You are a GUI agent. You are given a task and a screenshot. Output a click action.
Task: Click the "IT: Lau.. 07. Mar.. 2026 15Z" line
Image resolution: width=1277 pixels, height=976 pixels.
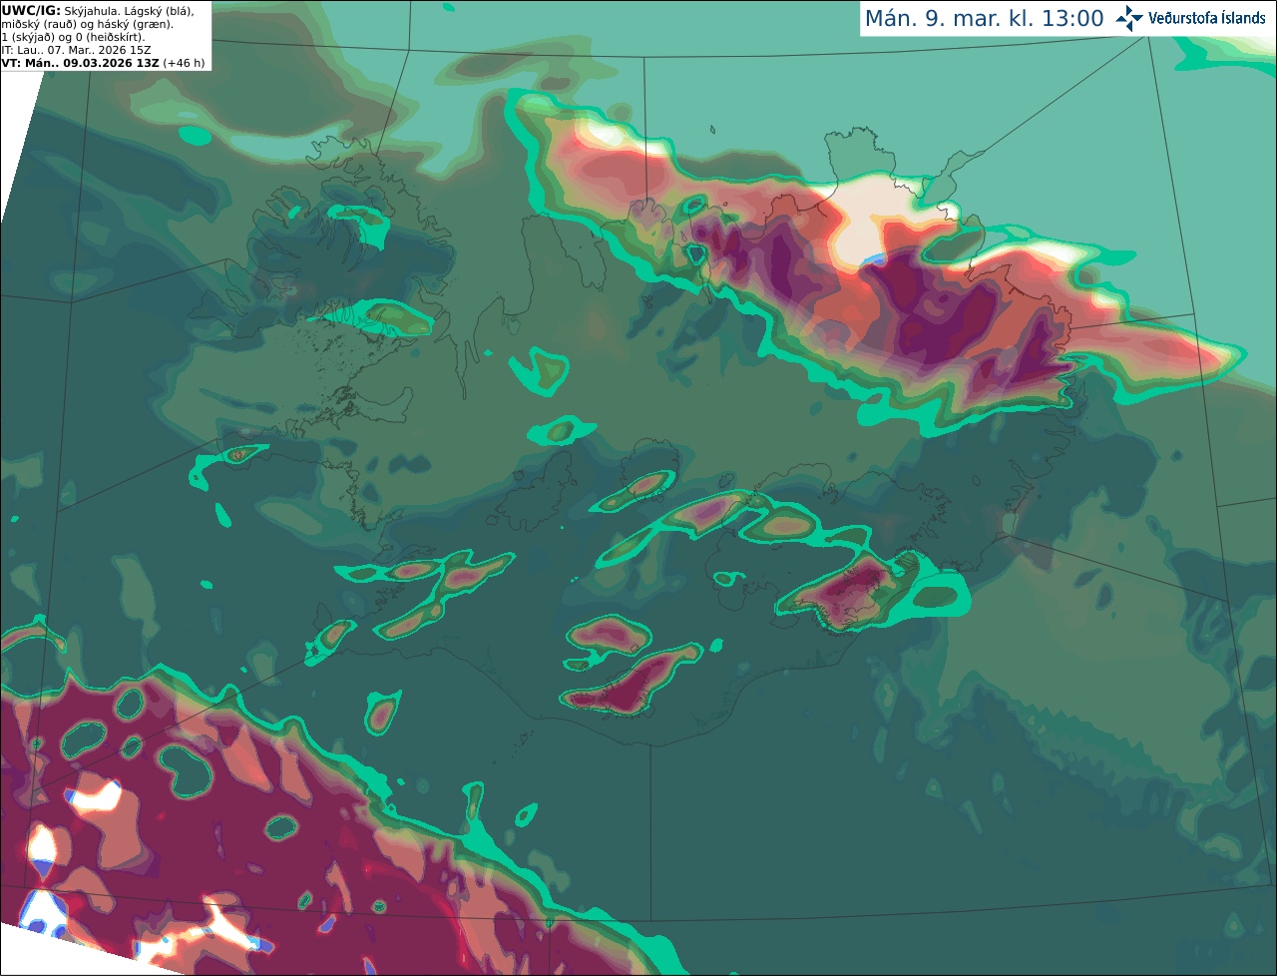tap(76, 50)
